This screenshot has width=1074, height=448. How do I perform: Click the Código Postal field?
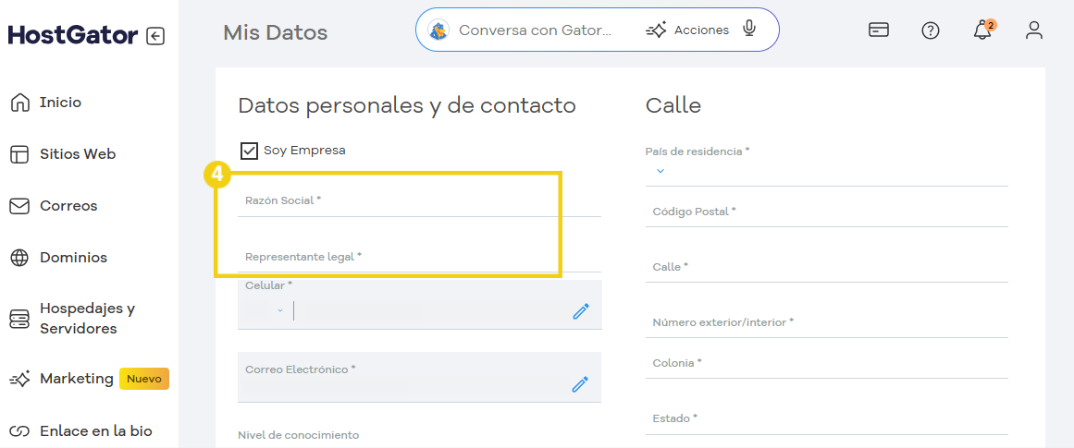coord(827,212)
